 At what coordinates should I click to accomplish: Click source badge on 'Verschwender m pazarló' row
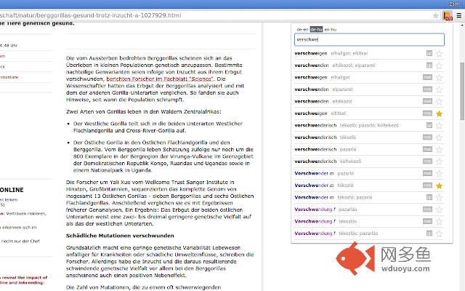tap(427, 173)
